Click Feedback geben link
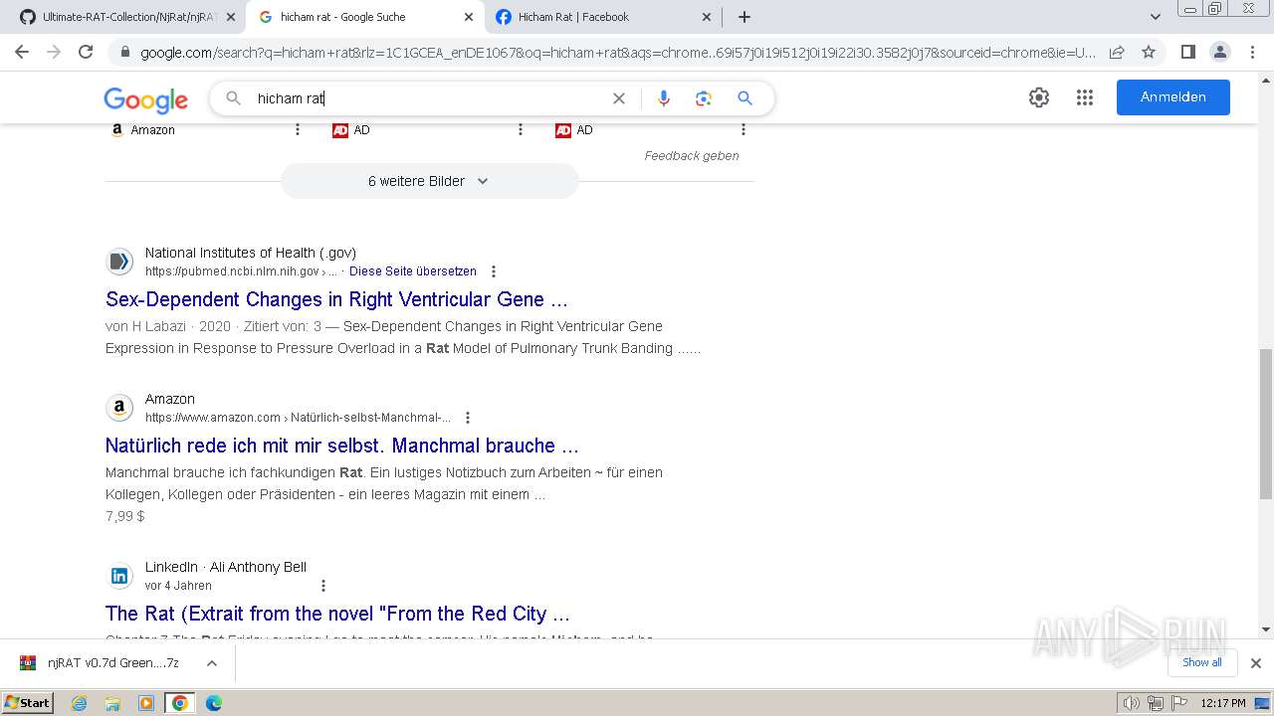This screenshot has height=716, width=1274. click(x=691, y=156)
